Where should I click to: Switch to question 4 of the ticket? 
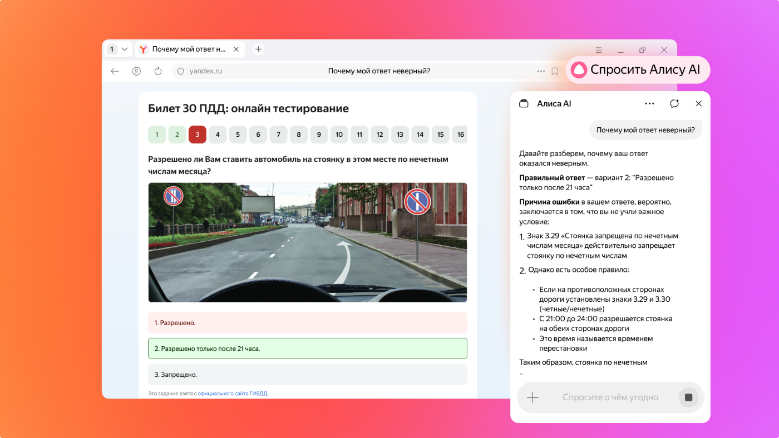218,135
